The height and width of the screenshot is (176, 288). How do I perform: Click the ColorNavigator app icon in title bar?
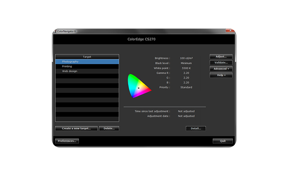[x=55, y=31]
